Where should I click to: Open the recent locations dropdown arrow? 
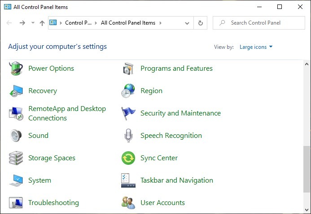pyautogui.click(x=33, y=23)
